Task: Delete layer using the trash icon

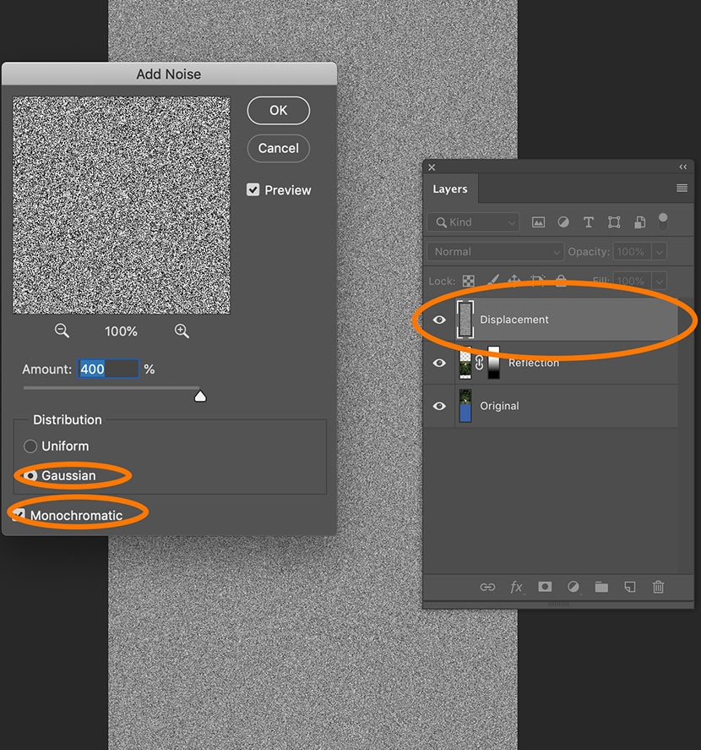Action: tap(659, 587)
